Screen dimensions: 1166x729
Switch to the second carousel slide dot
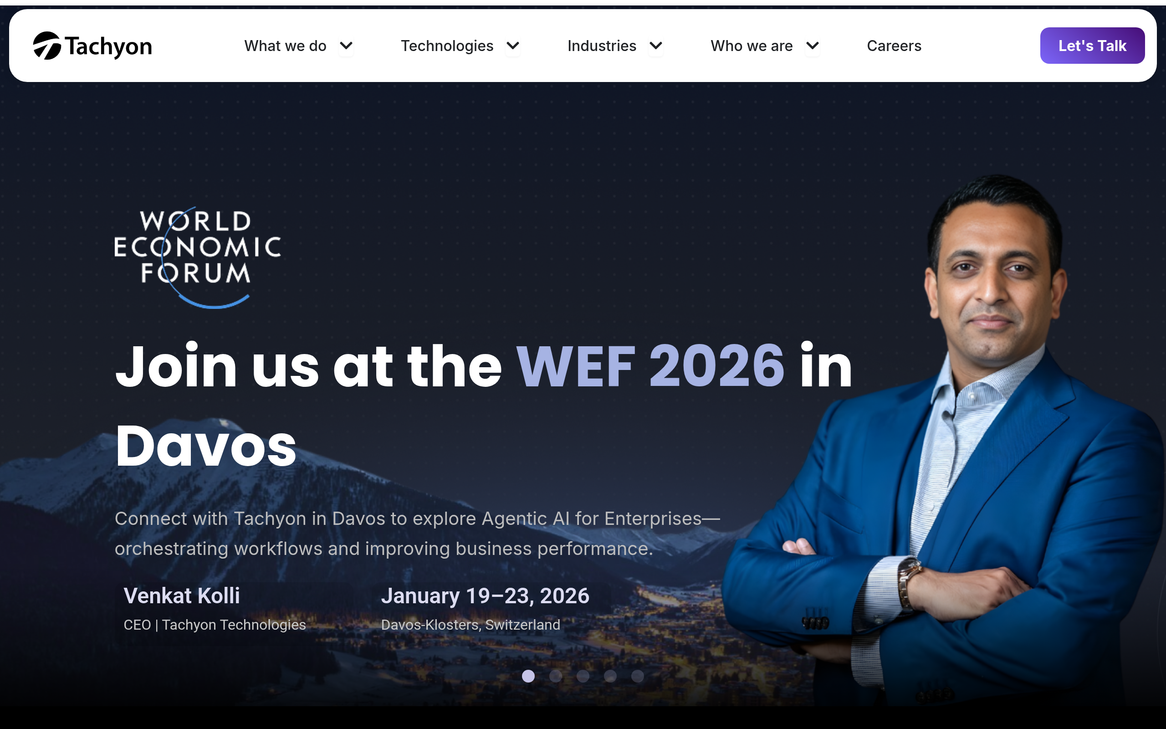tap(556, 676)
